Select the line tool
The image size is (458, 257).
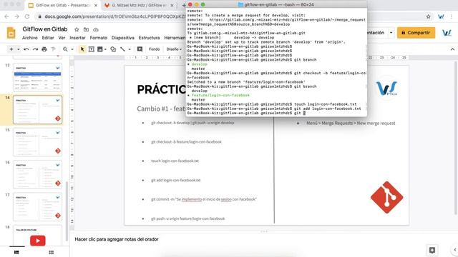pyautogui.click(x=122, y=49)
